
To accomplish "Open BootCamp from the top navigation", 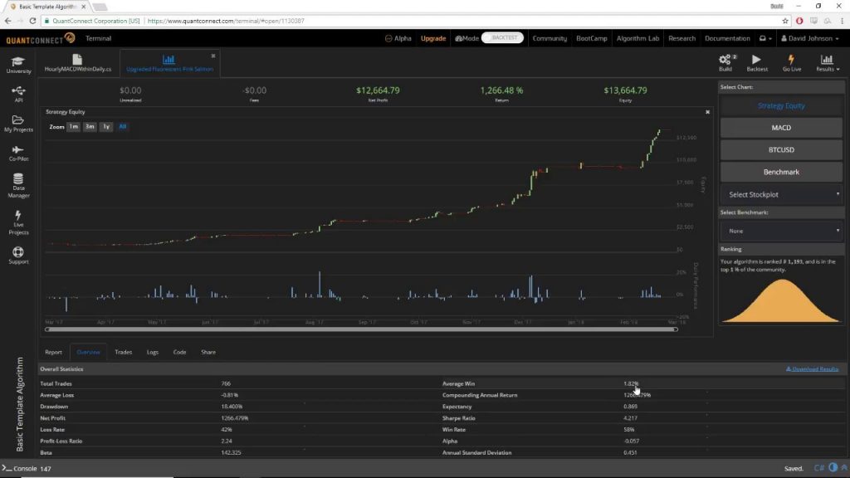I will point(591,38).
